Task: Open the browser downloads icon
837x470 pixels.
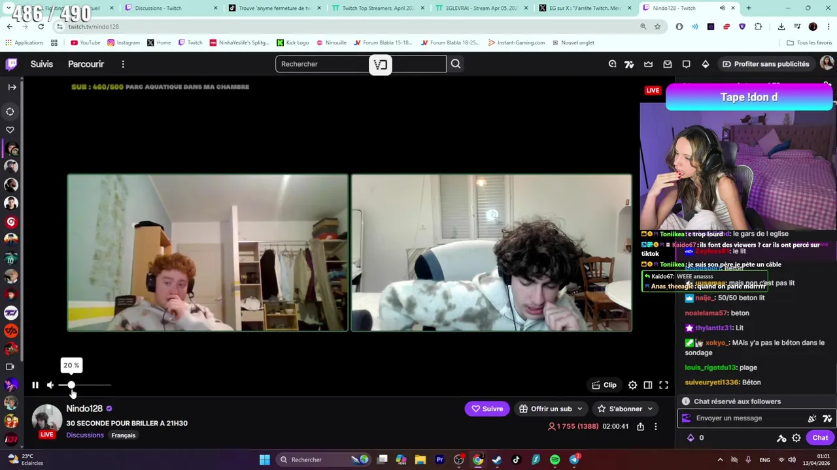Action: click(x=781, y=26)
